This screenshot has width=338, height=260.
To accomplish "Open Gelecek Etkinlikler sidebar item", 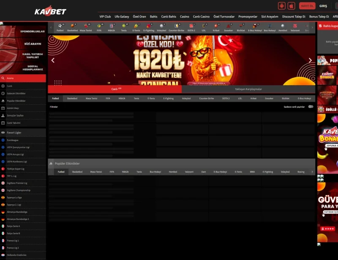I will tap(23, 93).
